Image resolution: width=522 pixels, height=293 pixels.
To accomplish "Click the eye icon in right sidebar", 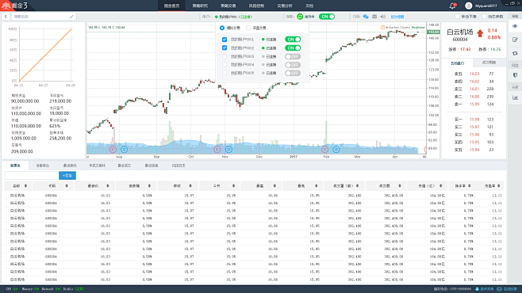I will tap(515, 26).
